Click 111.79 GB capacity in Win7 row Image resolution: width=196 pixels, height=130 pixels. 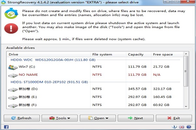[137, 67]
